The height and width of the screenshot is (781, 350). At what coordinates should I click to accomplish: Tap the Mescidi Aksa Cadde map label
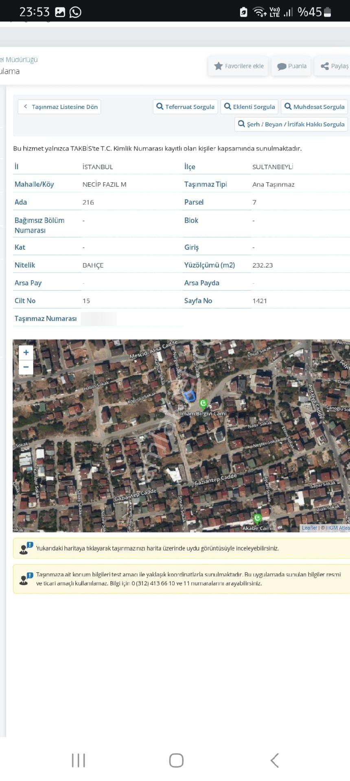[153, 350]
